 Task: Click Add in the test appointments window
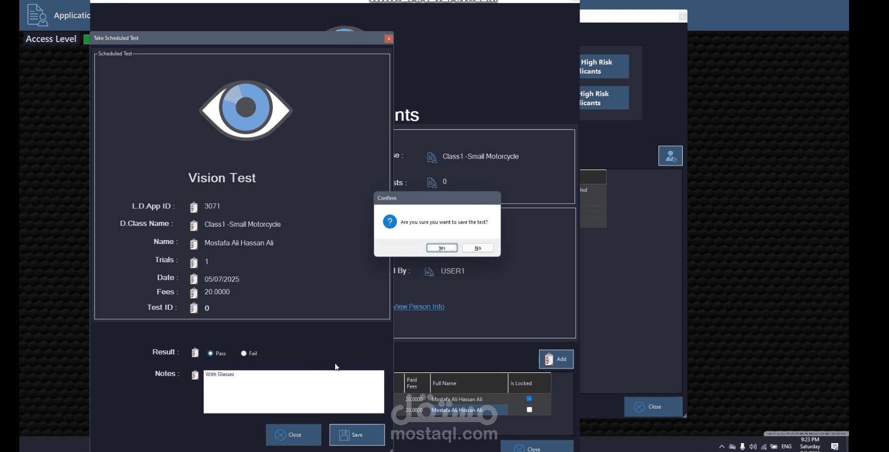point(556,359)
